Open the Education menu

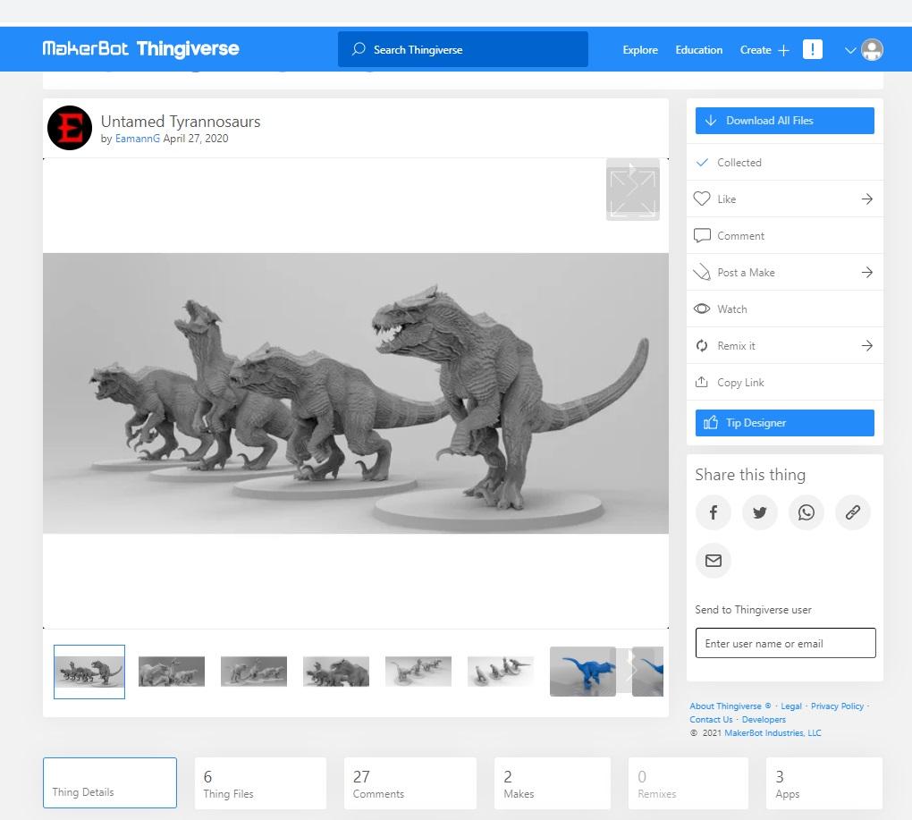(698, 50)
